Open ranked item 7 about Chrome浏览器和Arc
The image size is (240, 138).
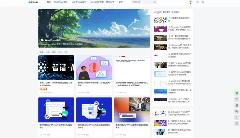click(179, 73)
